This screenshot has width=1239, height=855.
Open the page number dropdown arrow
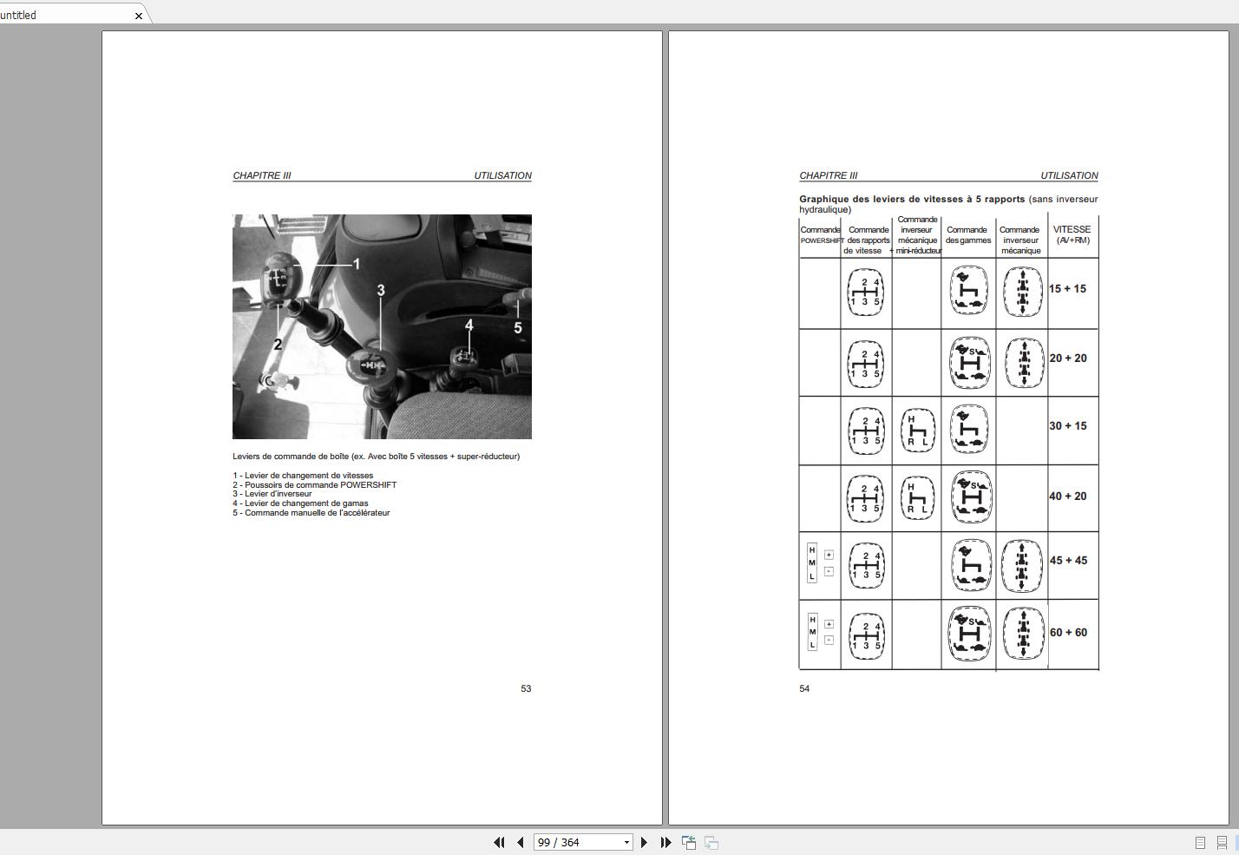pyautogui.click(x=626, y=842)
